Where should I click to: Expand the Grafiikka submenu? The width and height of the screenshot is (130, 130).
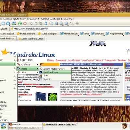tap(28, 65)
